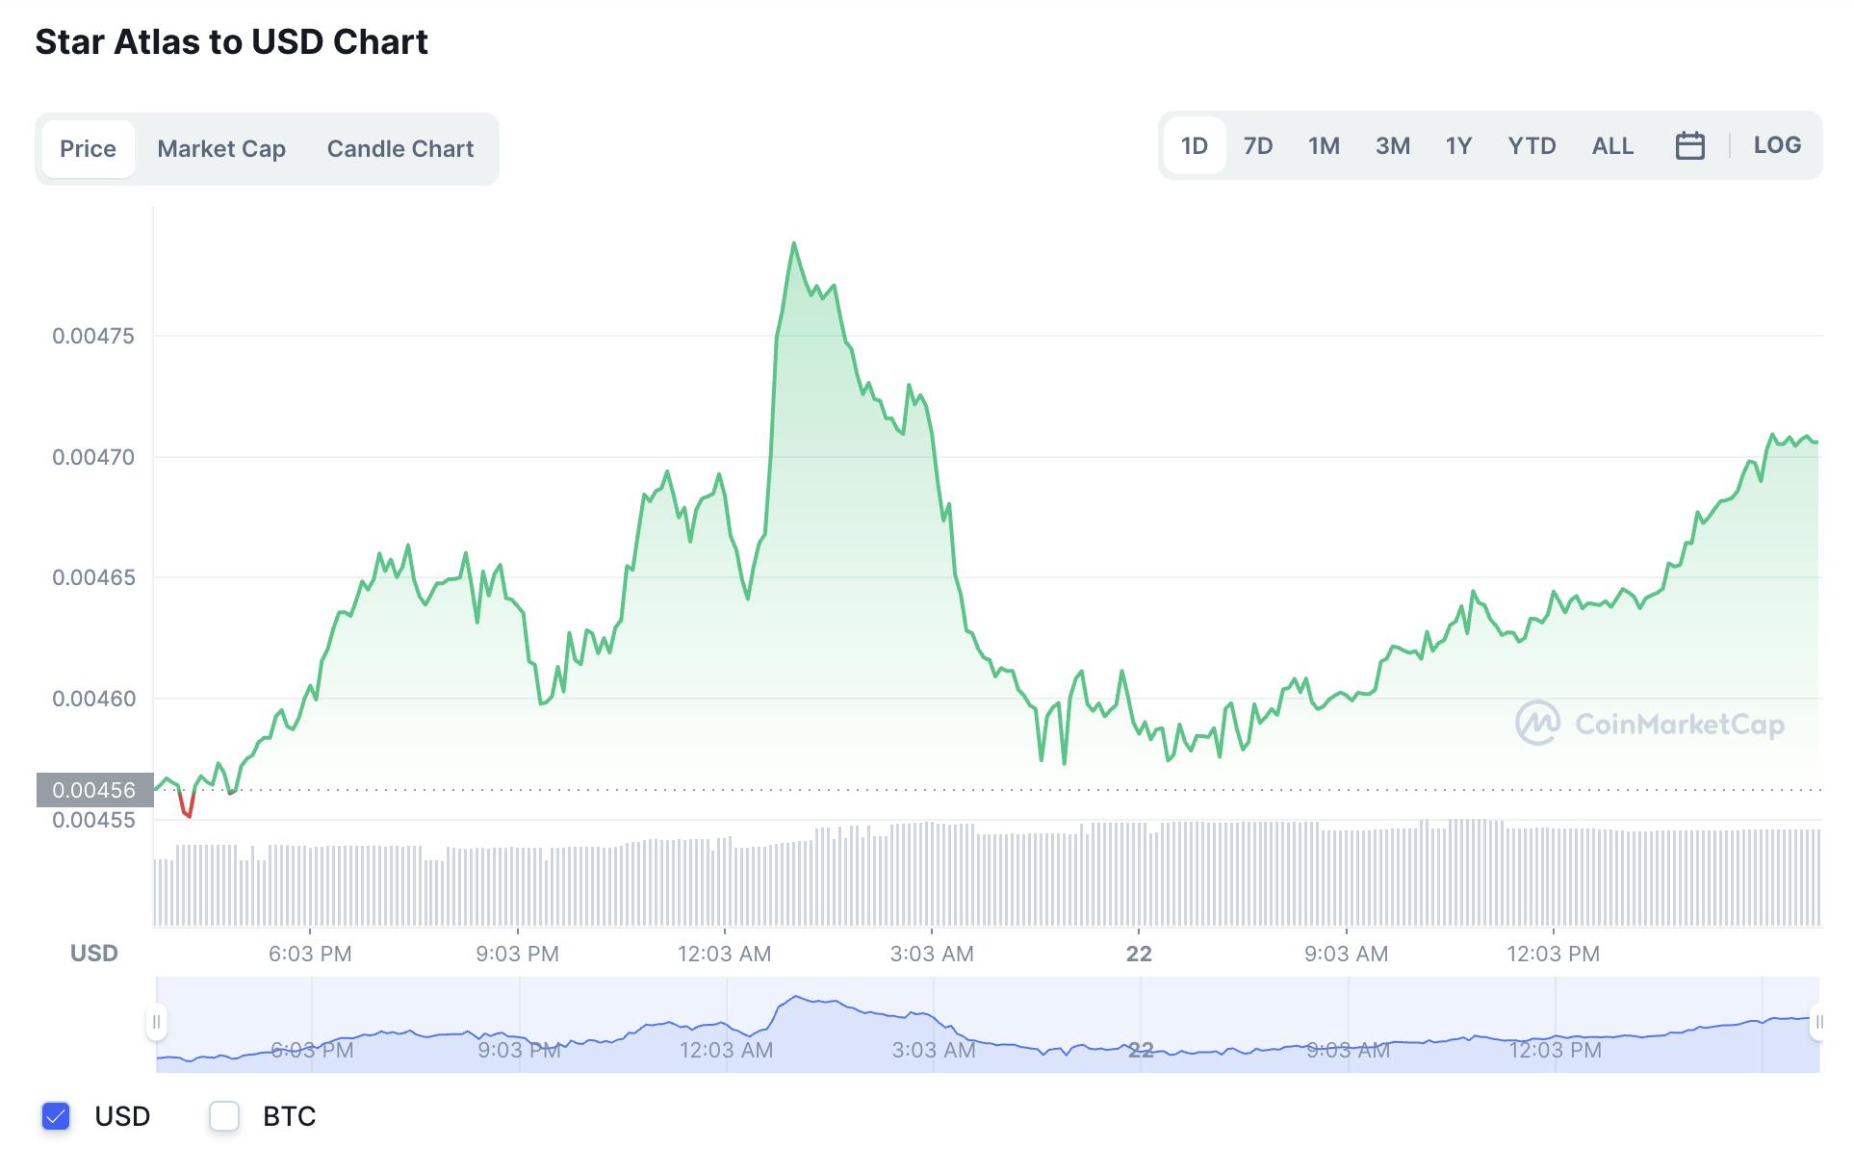Click the 0.00456 current price label
Image resolution: width=1854 pixels, height=1172 pixels.
tap(94, 790)
